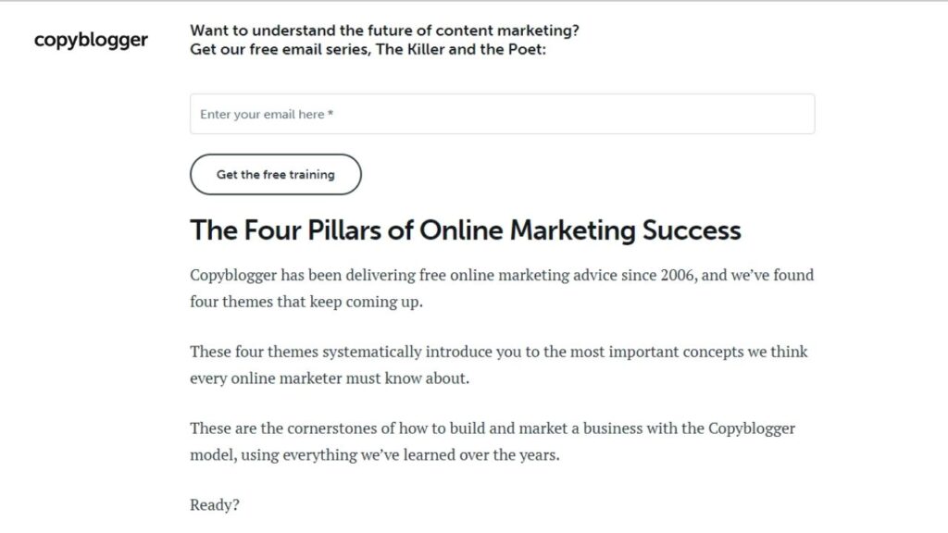Click the paragraph starting 'These are the cornerstones'

click(x=493, y=441)
